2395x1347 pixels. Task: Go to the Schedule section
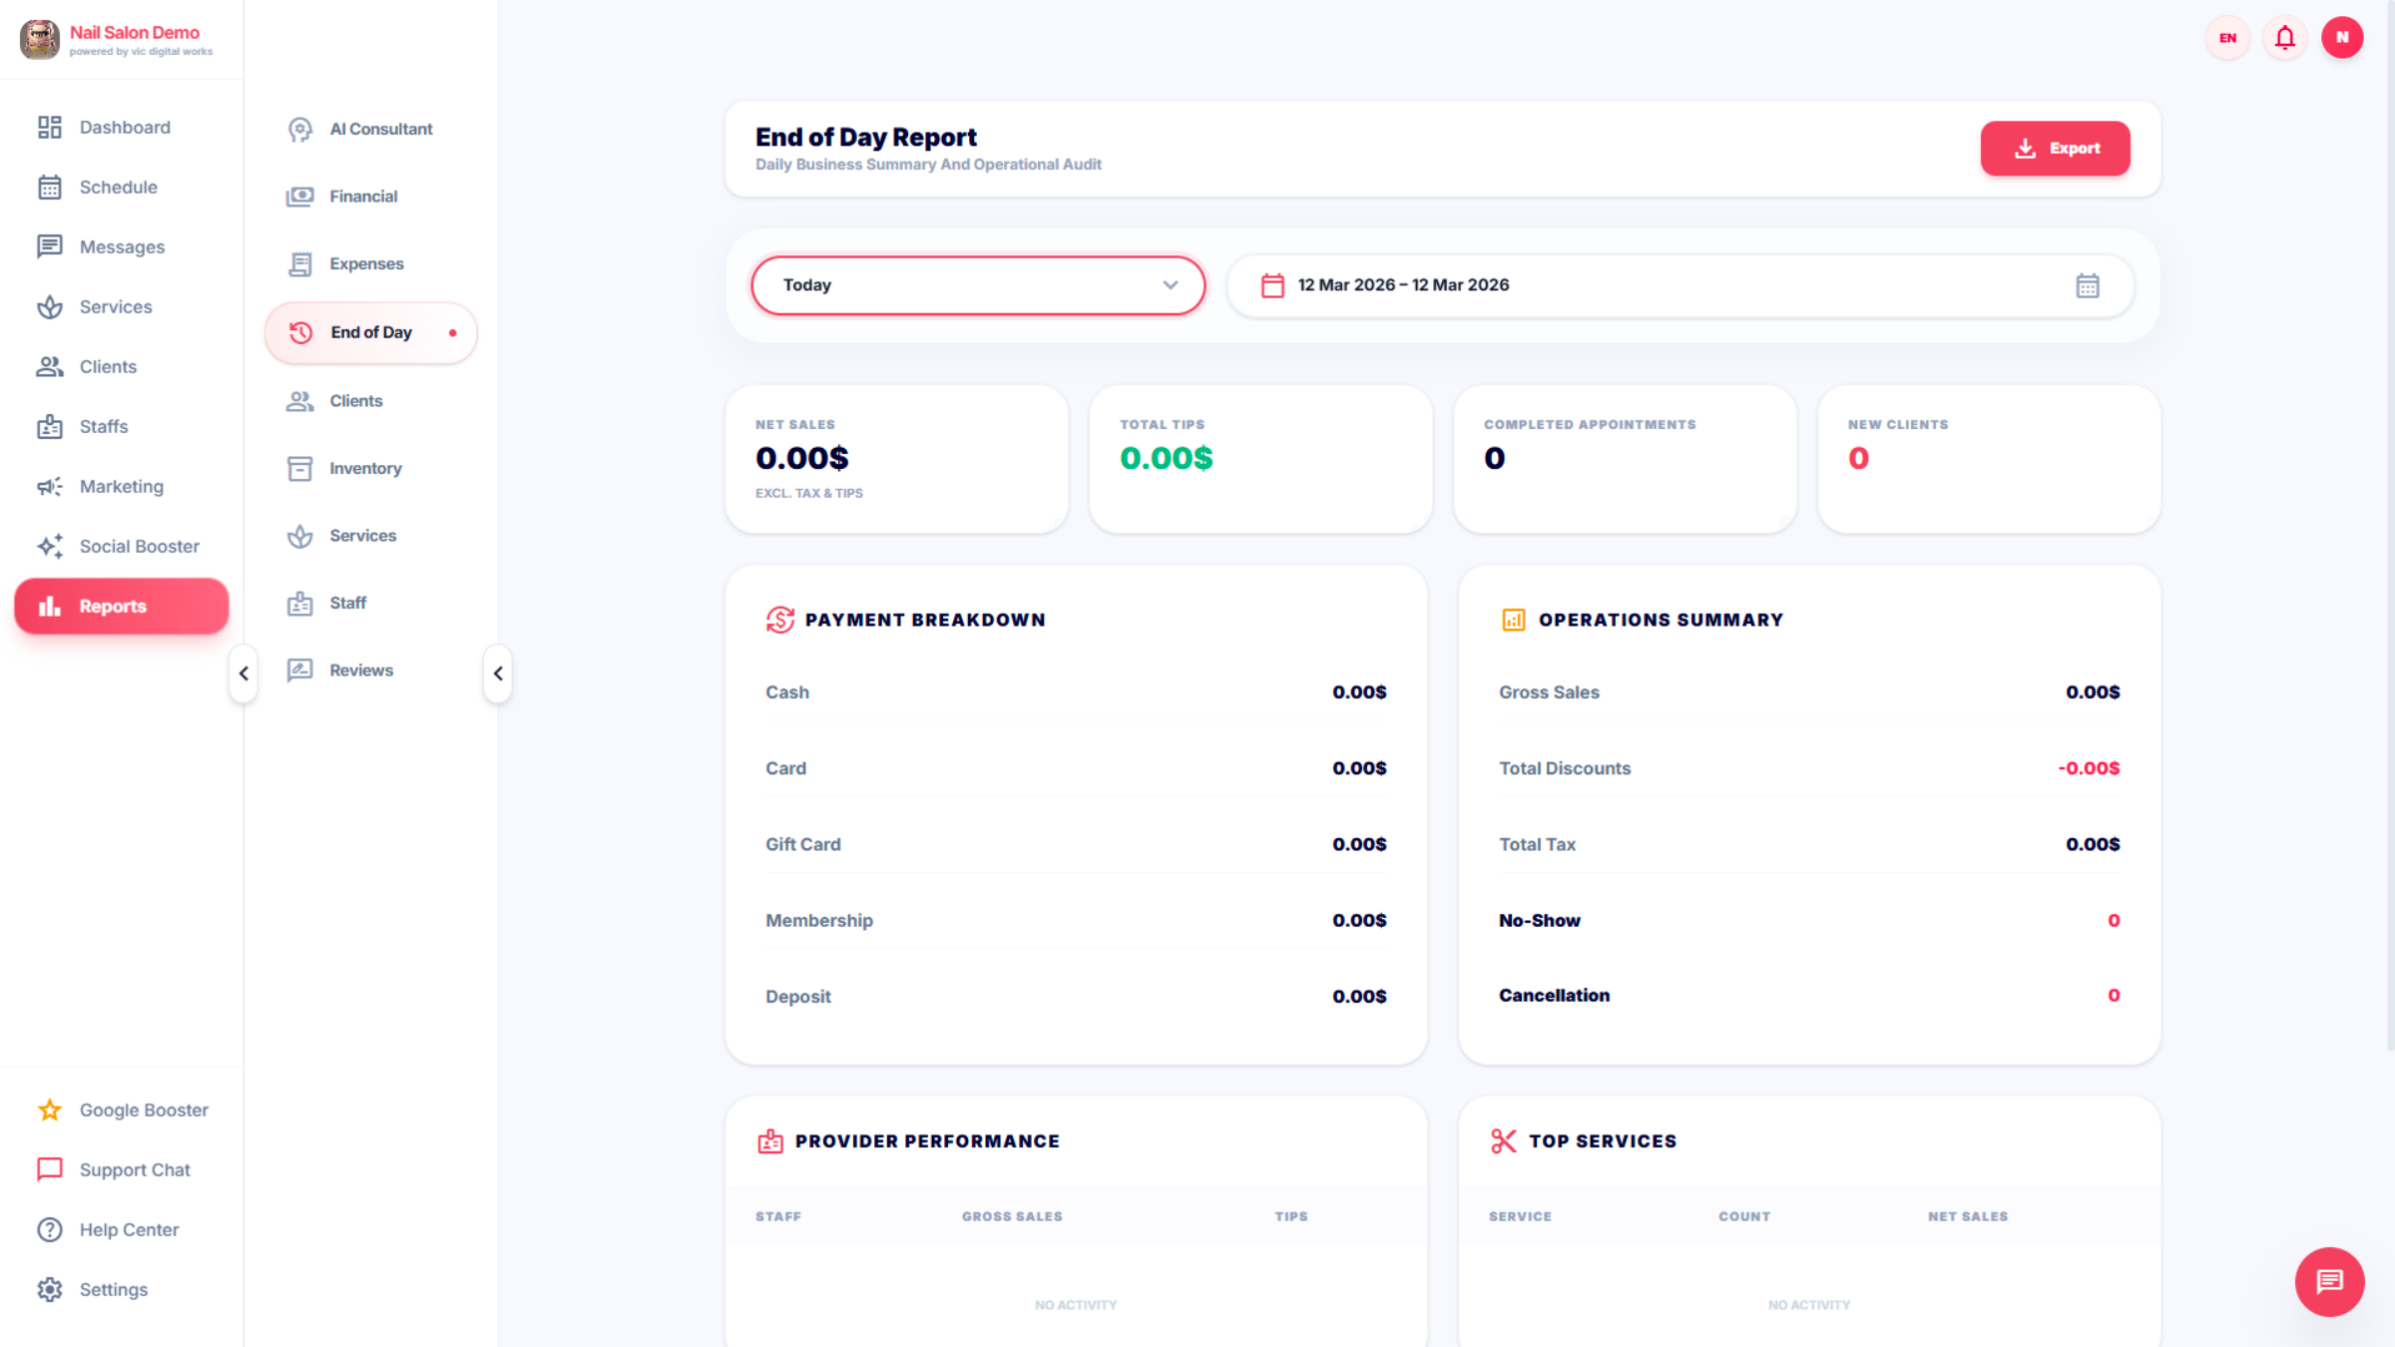pyautogui.click(x=118, y=187)
